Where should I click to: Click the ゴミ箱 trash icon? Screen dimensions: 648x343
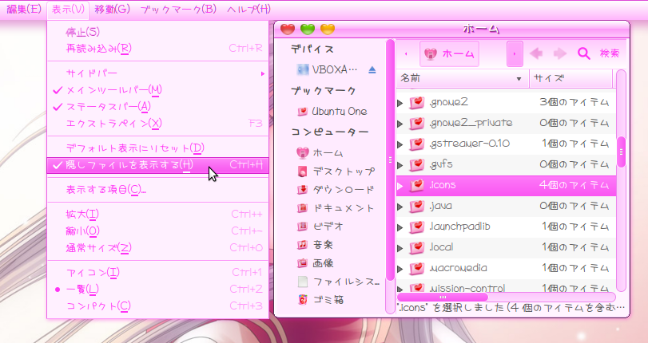tap(303, 300)
